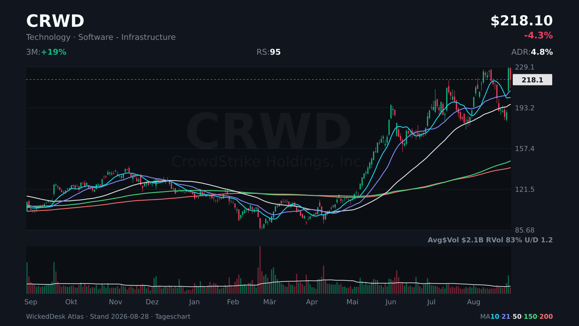Click the 157.4 price axis label
Screen dimensions: 579x326
[525, 149]
